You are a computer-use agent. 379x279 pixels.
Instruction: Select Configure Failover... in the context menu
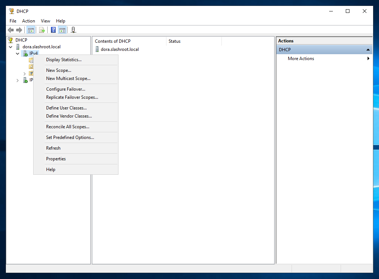(65, 89)
